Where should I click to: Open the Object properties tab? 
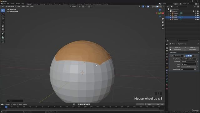(x=167, y=67)
